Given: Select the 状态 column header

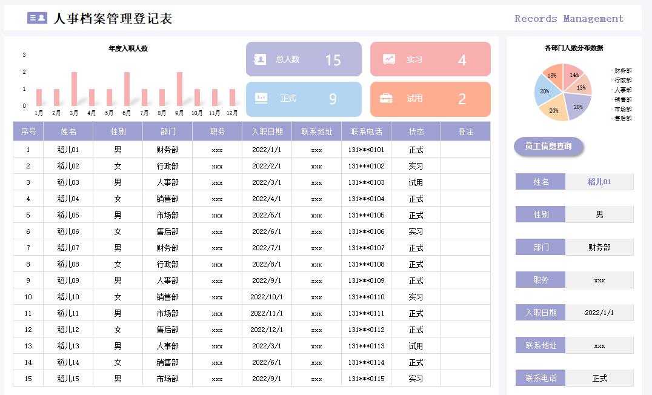Looking at the screenshot, I should 416,131.
